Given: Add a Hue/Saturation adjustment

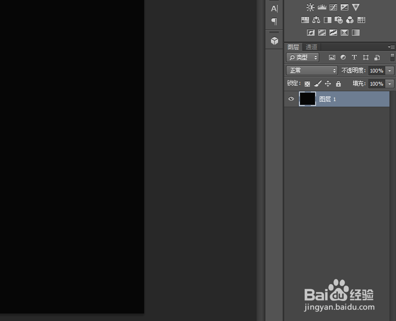Looking at the screenshot, I should [x=305, y=20].
